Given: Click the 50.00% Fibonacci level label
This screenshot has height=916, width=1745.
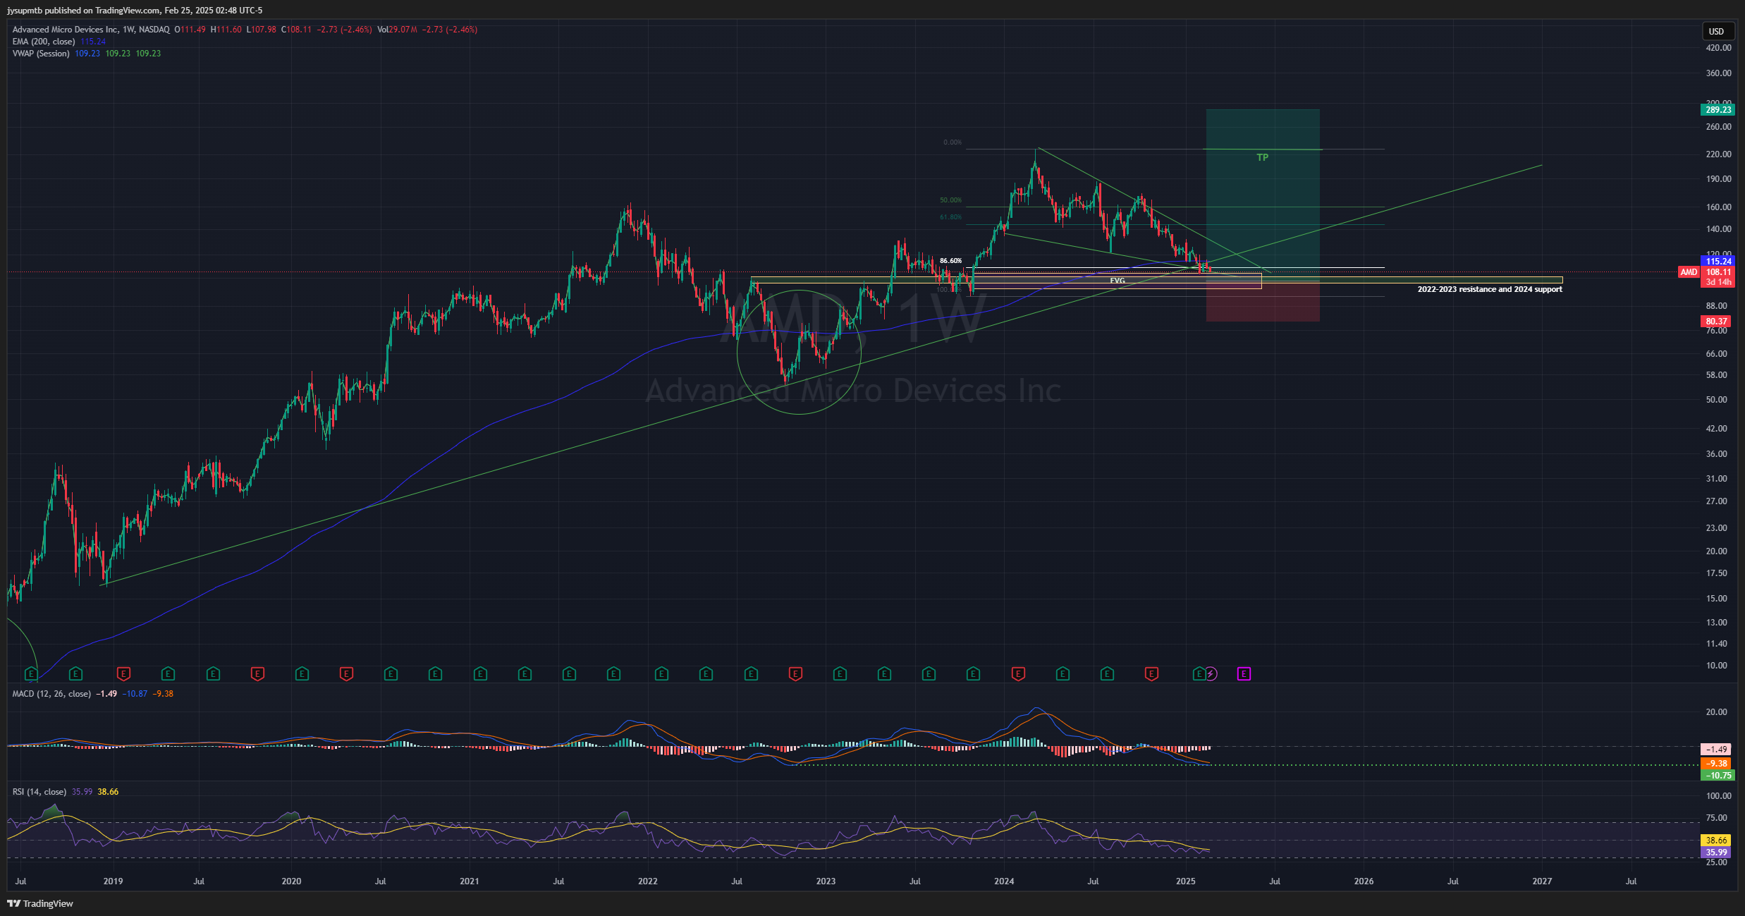Looking at the screenshot, I should pos(950,200).
